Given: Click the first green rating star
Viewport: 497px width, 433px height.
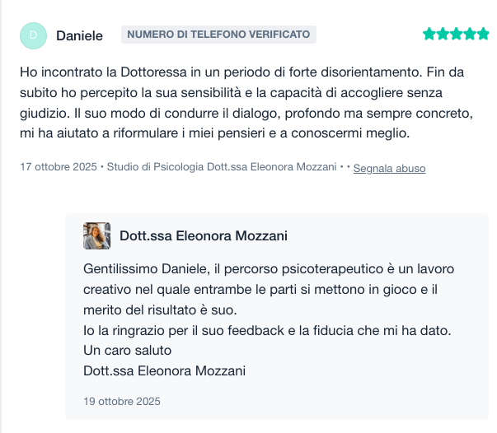Looking at the screenshot, I should [429, 35].
